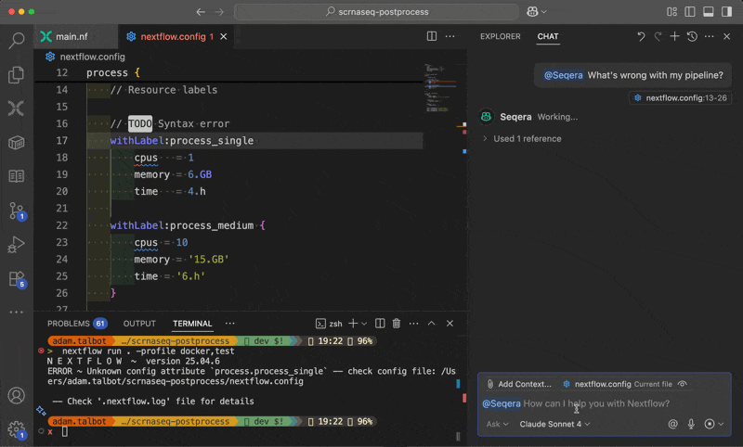Open Run and Debug view
743x447 pixels.
tap(16, 245)
